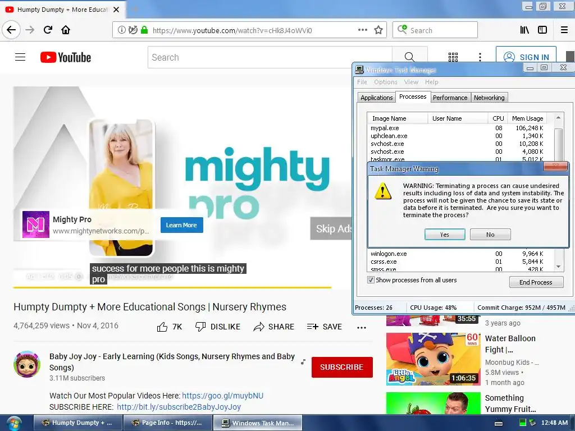Open the YouTube apps grid icon

click(453, 57)
